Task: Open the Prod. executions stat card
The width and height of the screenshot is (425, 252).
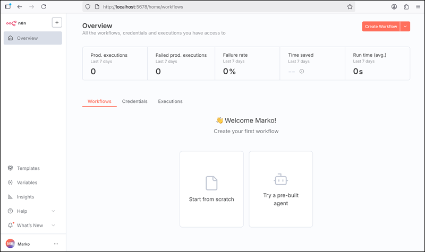Action: [115, 64]
